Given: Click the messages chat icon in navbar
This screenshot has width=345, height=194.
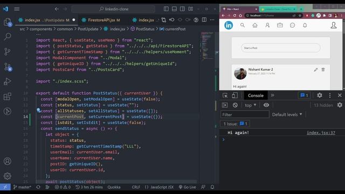Looking at the screenshot, I should pos(292,25).
